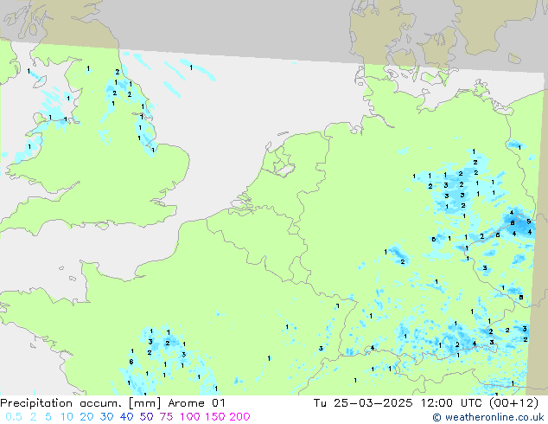
Task: Click the 40 legend value
Action: click(x=126, y=417)
